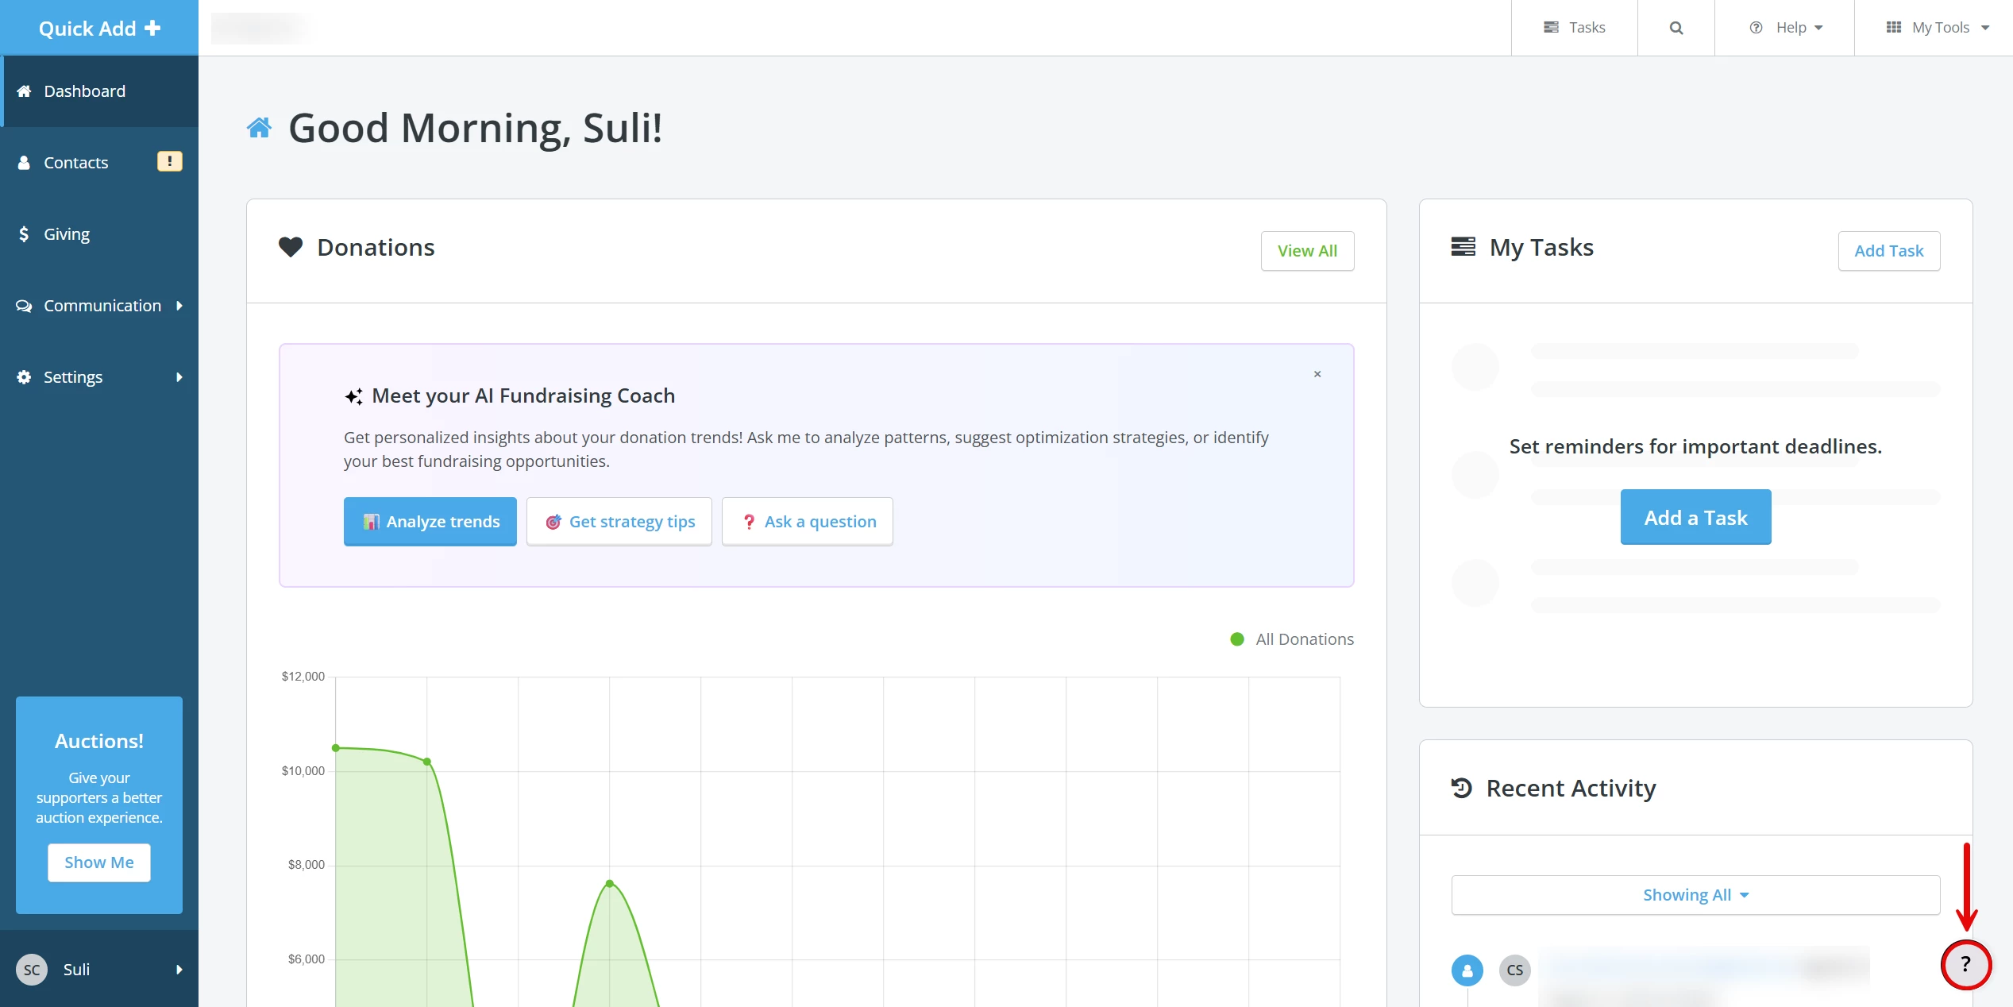Click the Help circle question icon
The image size is (2013, 1007).
click(x=1757, y=28)
